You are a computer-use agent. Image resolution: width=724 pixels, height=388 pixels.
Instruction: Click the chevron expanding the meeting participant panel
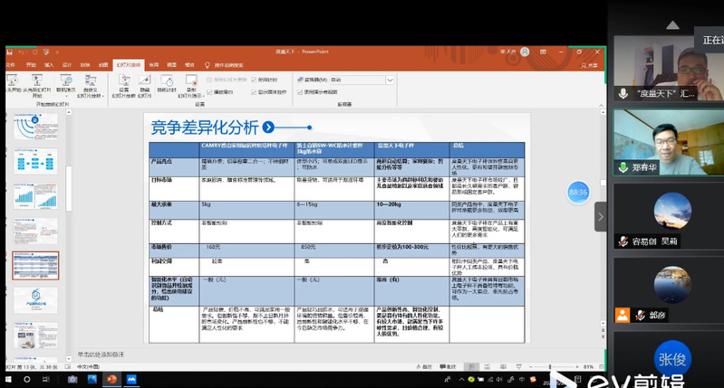(x=600, y=216)
